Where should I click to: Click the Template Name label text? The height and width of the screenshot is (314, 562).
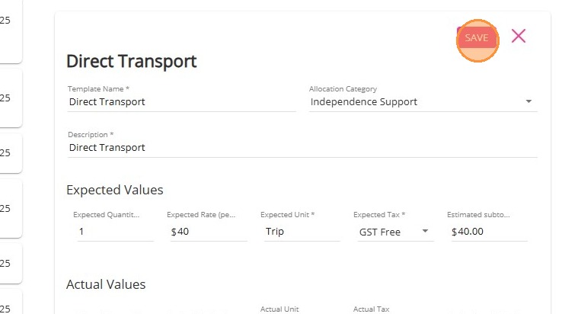pyautogui.click(x=98, y=89)
